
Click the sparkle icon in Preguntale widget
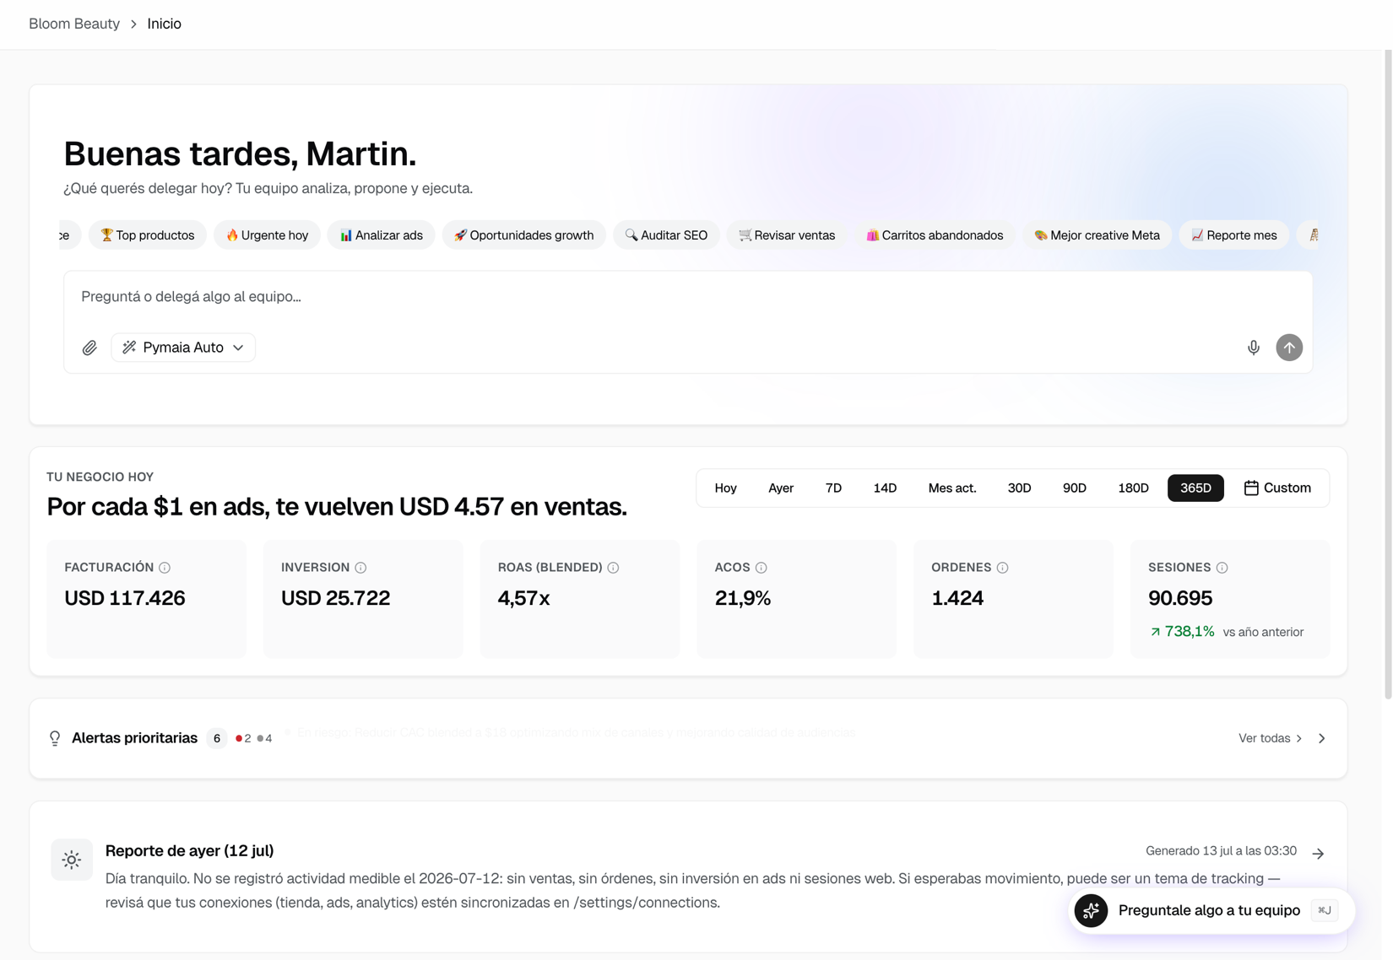click(x=1091, y=910)
